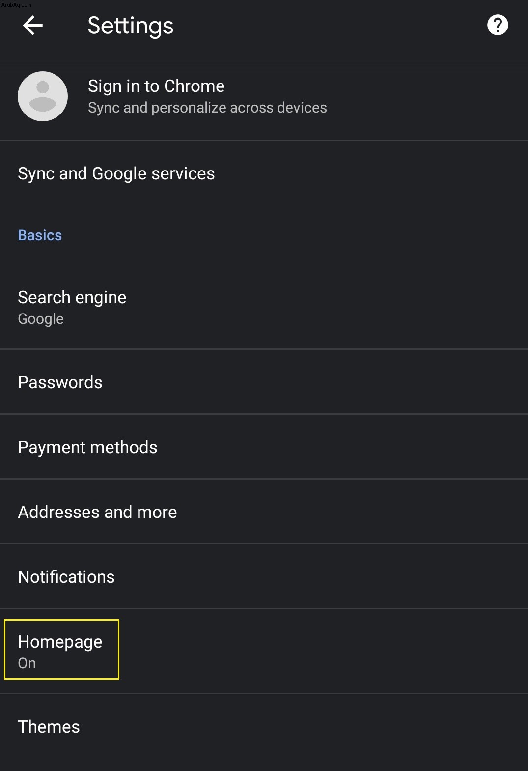
Task: Click the Settings page title
Action: pyautogui.click(x=130, y=26)
